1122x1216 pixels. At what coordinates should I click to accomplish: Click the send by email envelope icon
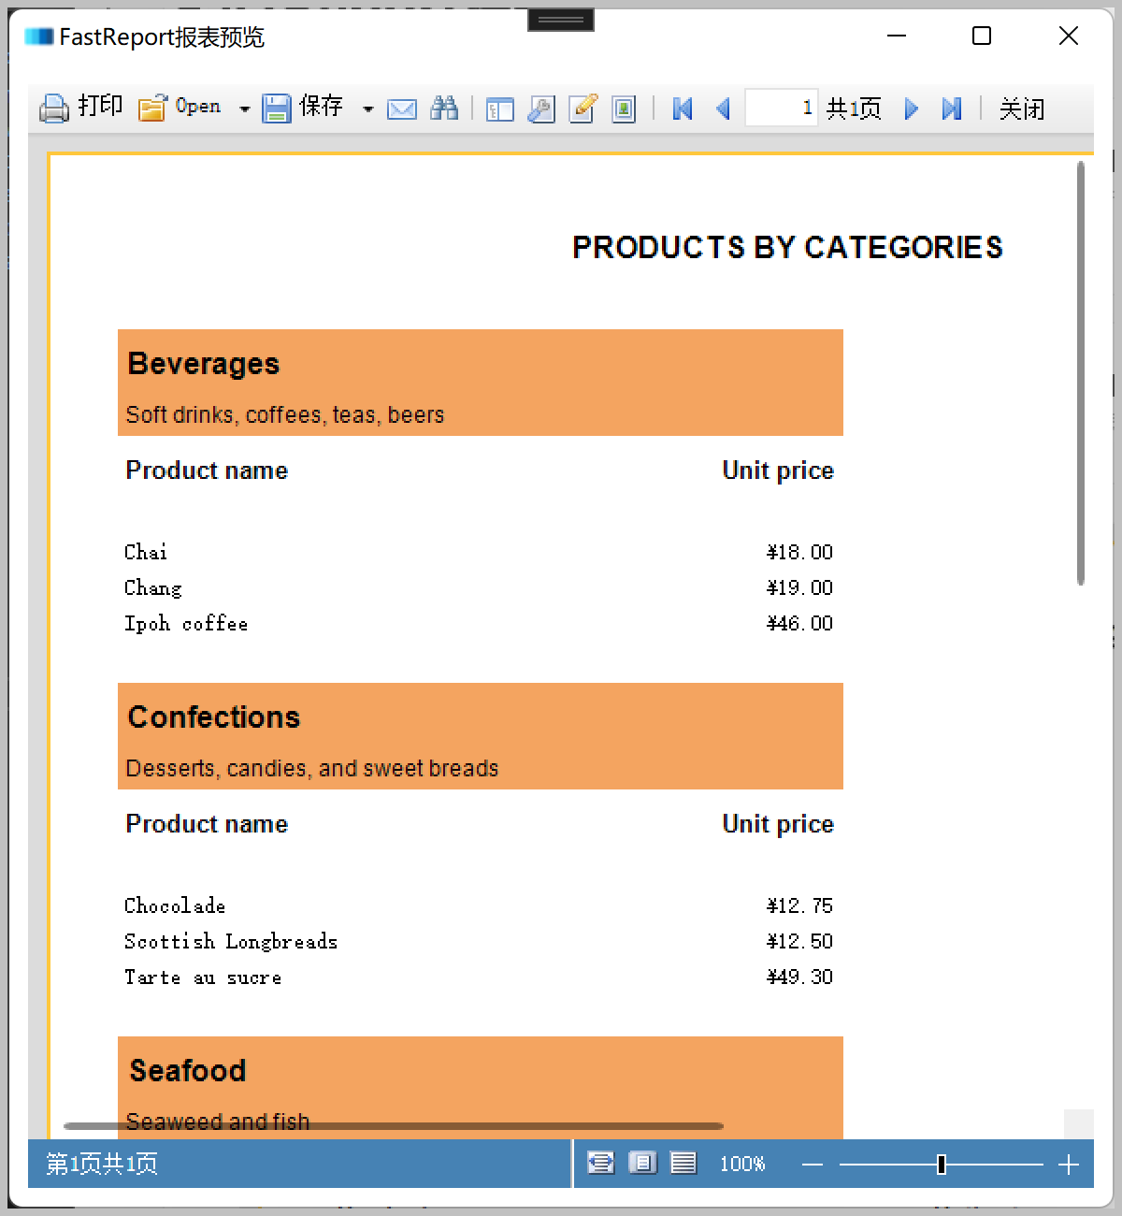pos(402,109)
